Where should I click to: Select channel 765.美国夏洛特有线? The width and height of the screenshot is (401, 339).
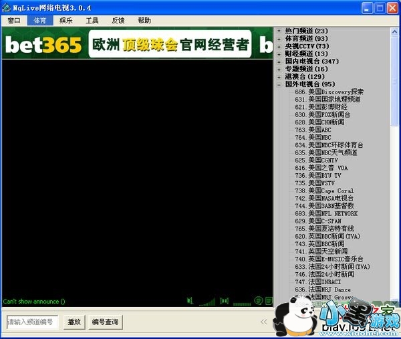[325, 229]
